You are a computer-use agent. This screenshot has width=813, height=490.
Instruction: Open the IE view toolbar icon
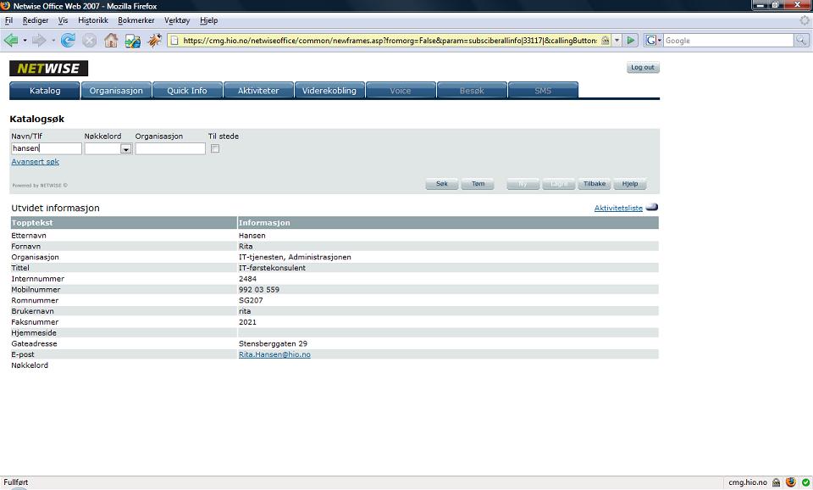[133, 41]
